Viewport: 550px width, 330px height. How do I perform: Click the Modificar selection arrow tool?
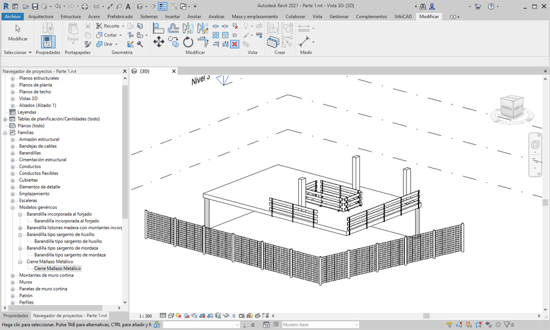[18, 32]
